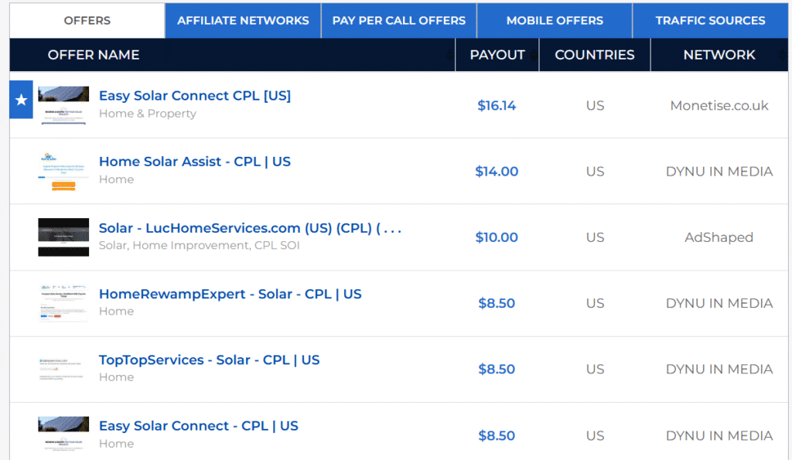Click the Monetise.co.uk network name
792x460 pixels.
(x=719, y=106)
